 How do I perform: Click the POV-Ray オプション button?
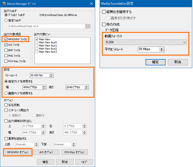74,152
